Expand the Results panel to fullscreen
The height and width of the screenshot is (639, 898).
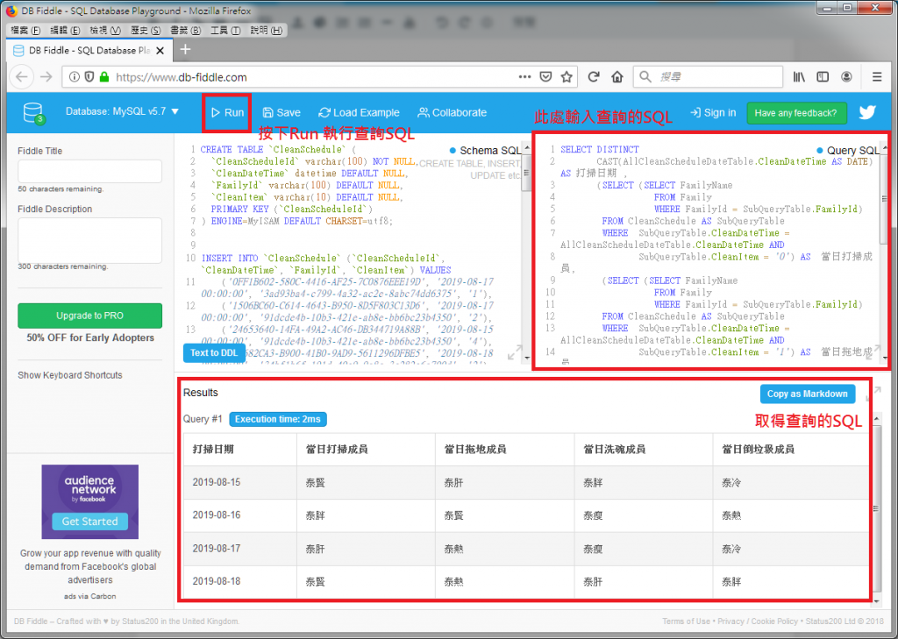tap(873, 394)
